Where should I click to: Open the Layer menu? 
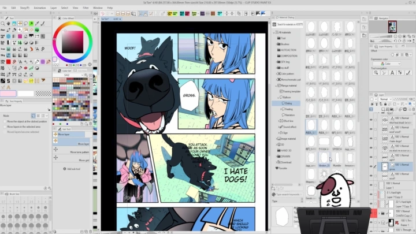[54, 8]
